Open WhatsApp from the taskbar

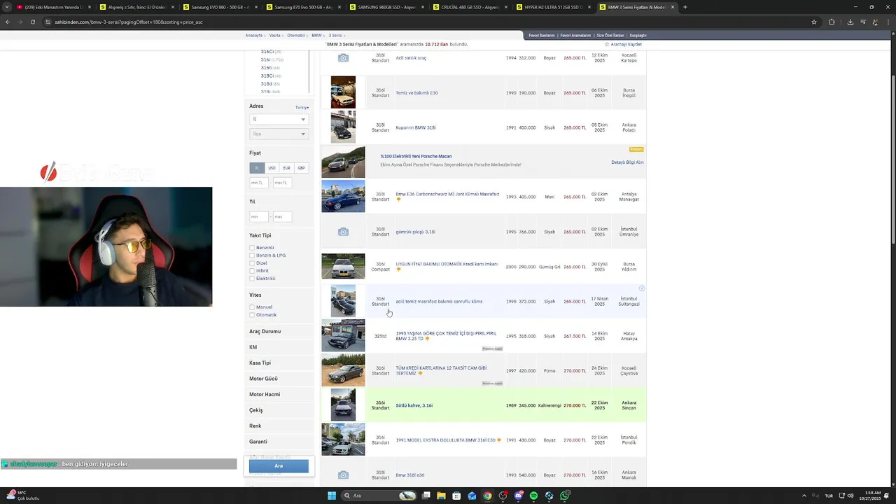[x=564, y=496]
